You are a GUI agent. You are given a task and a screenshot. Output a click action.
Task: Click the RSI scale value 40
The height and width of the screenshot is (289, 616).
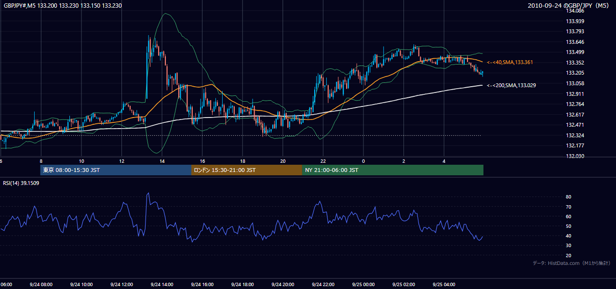[569, 236]
